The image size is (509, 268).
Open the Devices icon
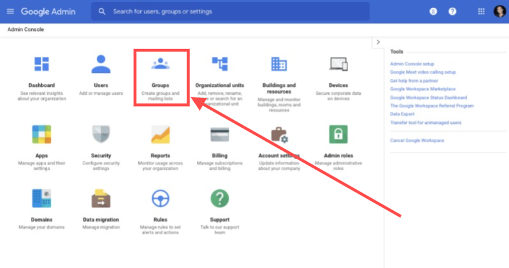[338, 64]
